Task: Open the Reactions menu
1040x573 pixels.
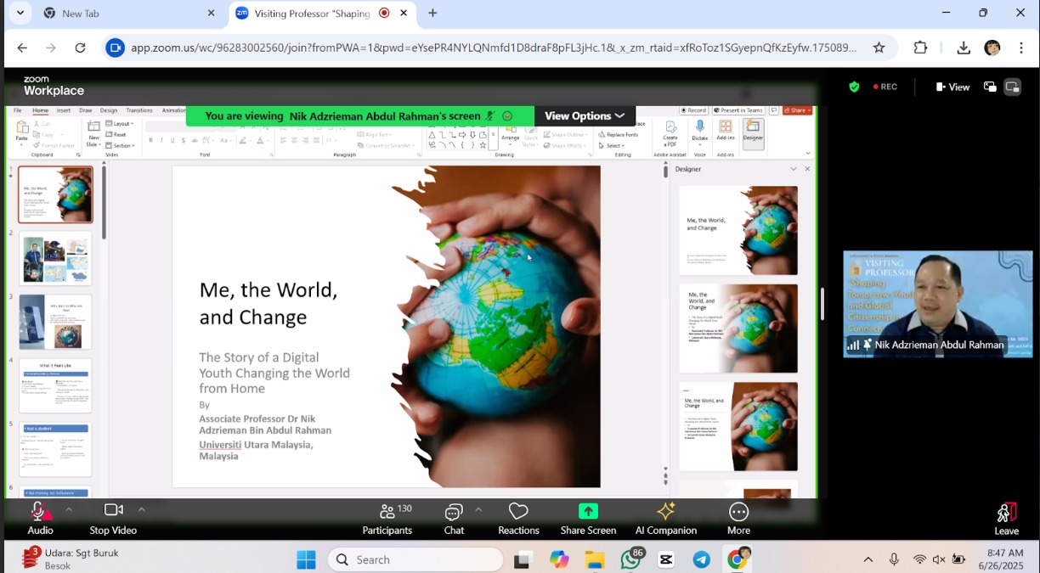Action: point(518,518)
